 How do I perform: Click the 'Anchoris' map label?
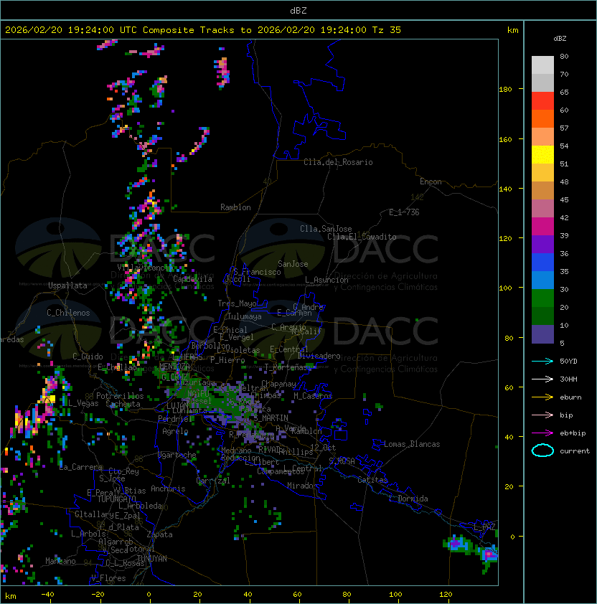point(168,489)
